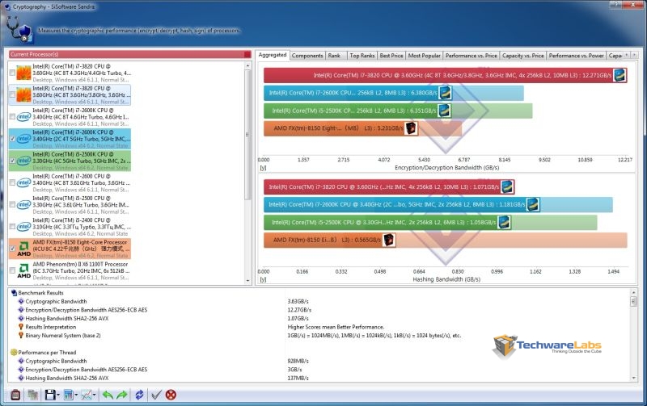
Task: Click the AMD logo beside Phenom II X6 1100T
Action: point(24,271)
